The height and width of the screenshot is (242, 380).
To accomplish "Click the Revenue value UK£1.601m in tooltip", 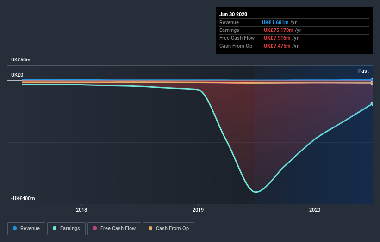I will [x=275, y=22].
